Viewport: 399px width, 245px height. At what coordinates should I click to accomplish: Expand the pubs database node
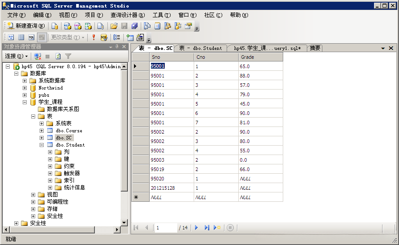pyautogui.click(x=24, y=95)
